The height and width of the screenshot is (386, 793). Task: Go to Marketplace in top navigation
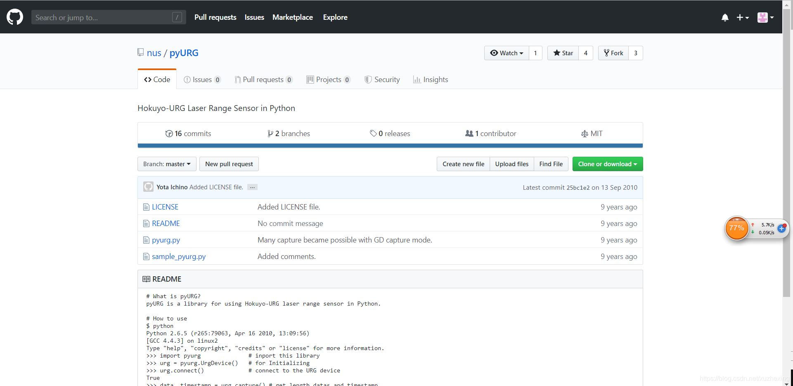coord(292,17)
